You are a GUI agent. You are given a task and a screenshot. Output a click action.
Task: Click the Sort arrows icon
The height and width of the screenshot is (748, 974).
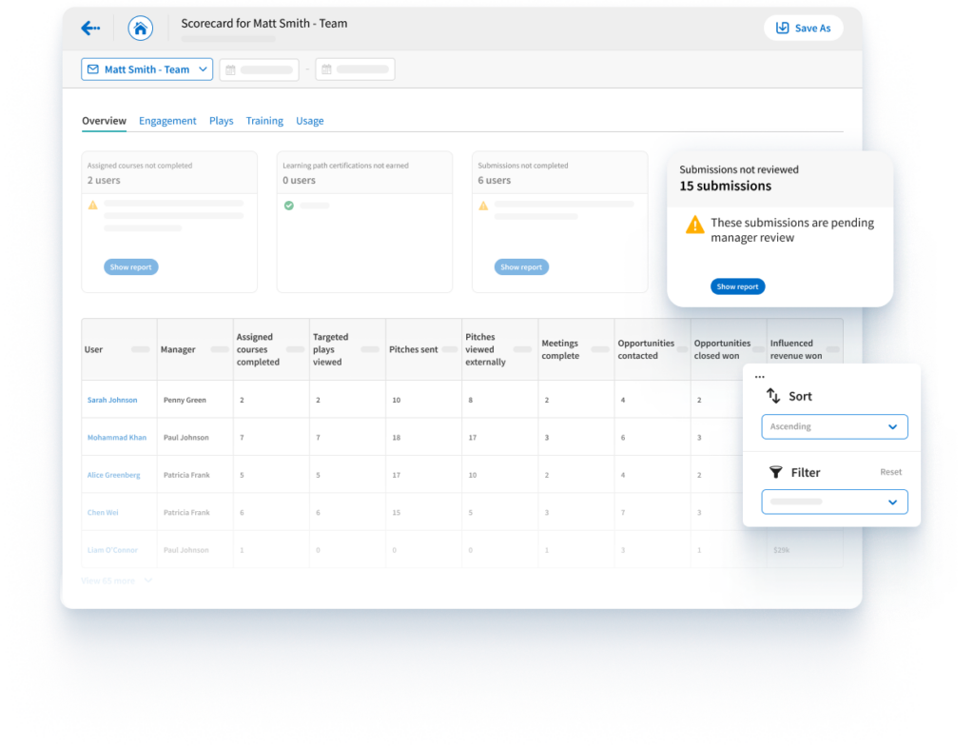pyautogui.click(x=772, y=395)
